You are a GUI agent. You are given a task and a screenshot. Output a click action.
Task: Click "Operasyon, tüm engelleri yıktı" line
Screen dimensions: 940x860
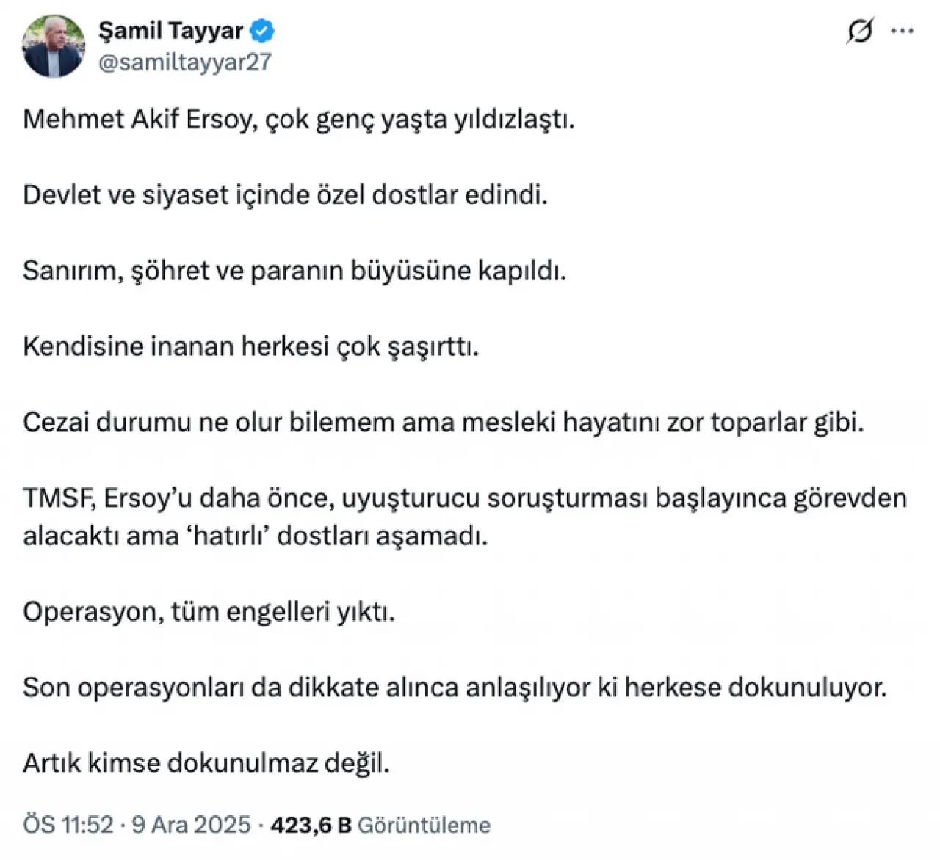(x=209, y=611)
